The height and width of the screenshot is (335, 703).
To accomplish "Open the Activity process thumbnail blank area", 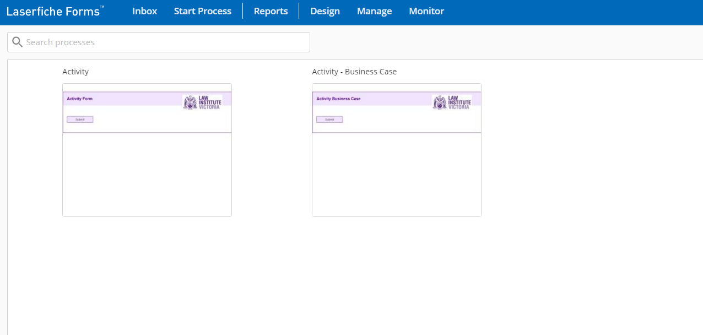I will click(147, 174).
